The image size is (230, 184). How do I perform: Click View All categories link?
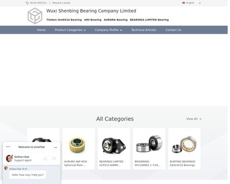pos(194,119)
